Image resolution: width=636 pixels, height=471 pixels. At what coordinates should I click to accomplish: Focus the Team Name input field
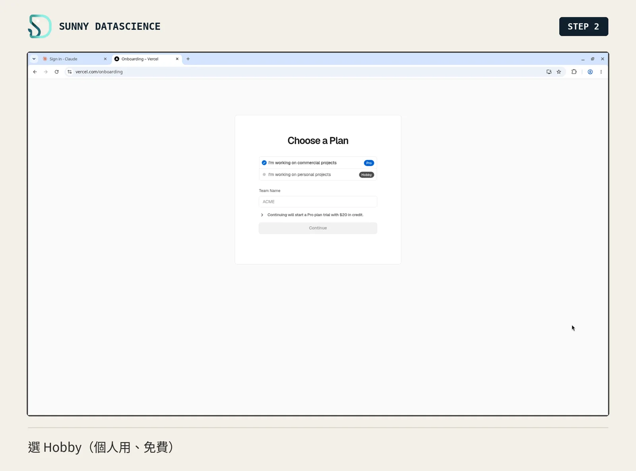point(318,202)
